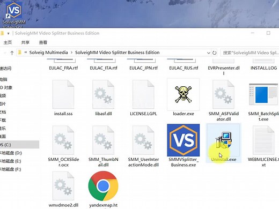Click Solveig Multimedia breadcrumb segment
The image size is (279, 209).
(x=48, y=53)
